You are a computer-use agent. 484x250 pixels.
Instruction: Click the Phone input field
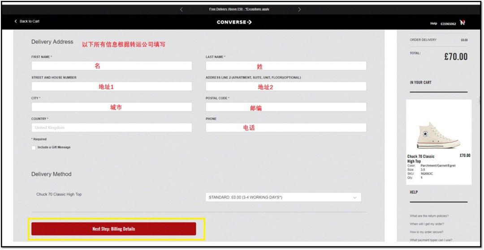point(286,128)
